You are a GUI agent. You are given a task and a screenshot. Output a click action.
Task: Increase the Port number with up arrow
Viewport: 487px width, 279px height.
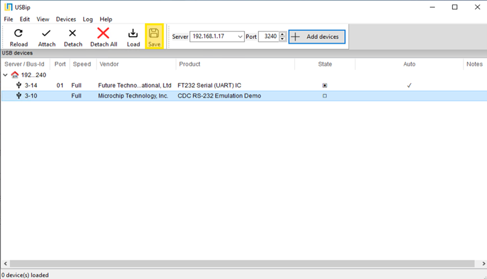(282, 35)
